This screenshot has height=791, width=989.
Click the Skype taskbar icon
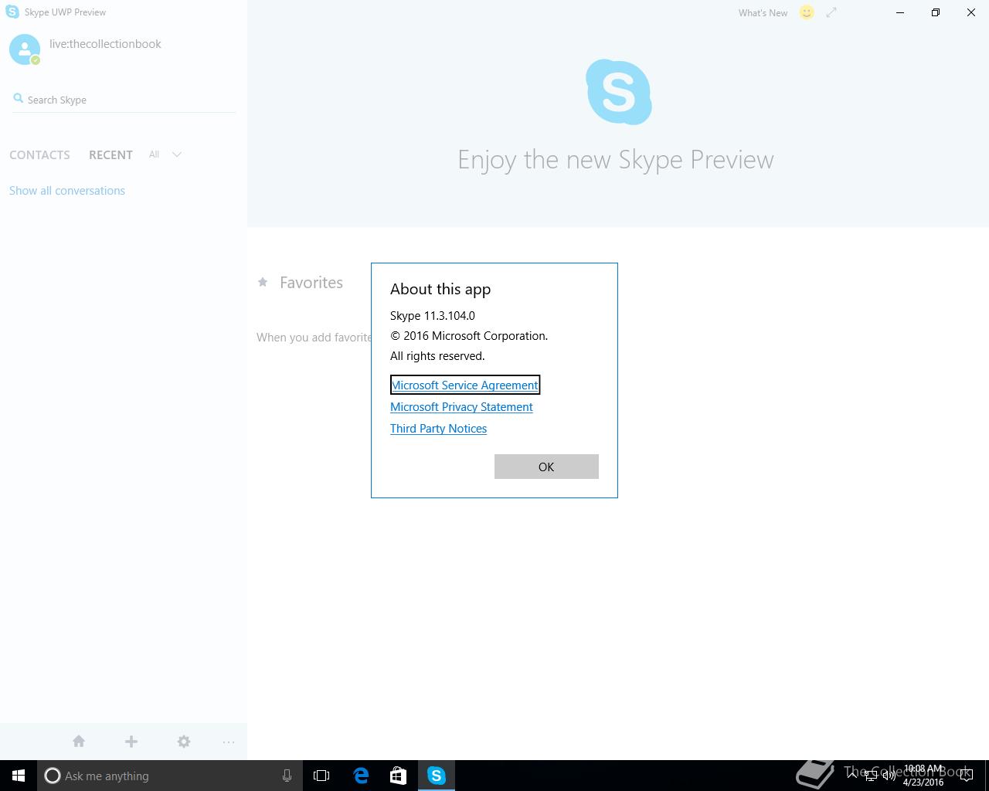[x=437, y=776]
